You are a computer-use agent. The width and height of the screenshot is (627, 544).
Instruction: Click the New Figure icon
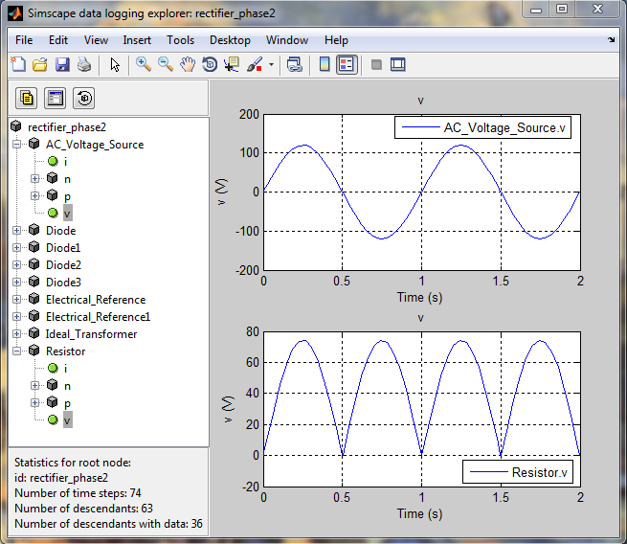tap(18, 64)
